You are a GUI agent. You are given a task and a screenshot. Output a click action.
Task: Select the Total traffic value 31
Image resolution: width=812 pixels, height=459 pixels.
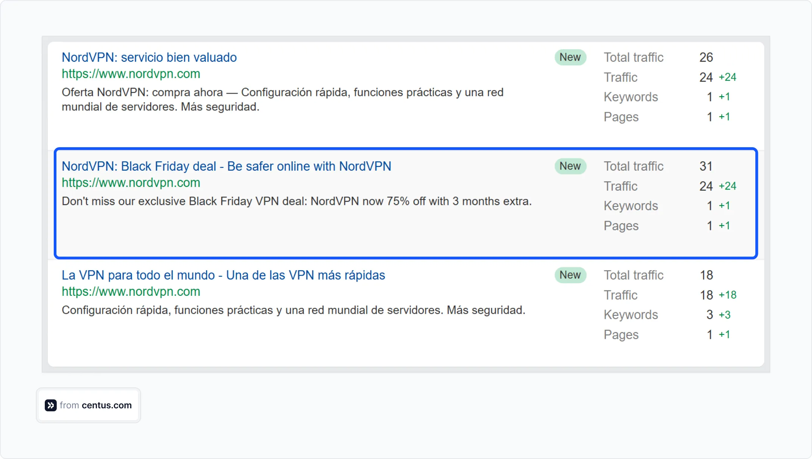[x=706, y=166]
